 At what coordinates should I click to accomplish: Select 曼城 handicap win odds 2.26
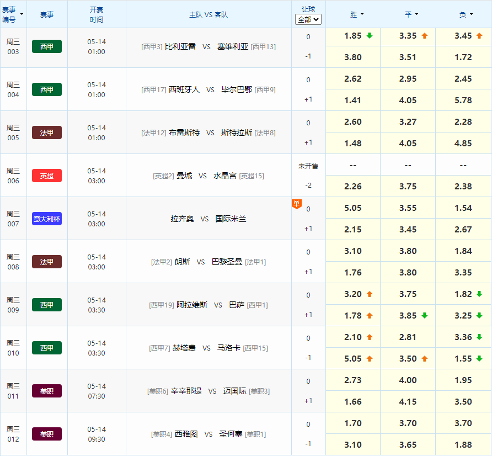[353, 186]
